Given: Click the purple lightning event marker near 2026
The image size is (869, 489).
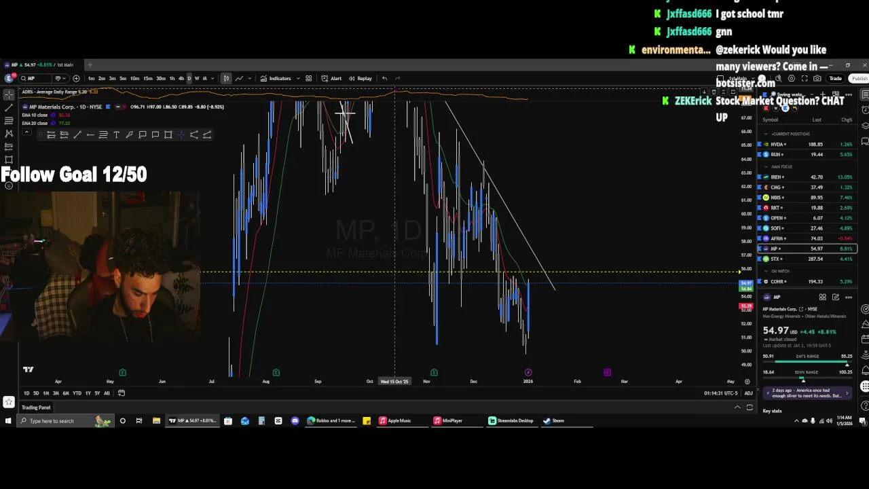Looking at the screenshot, I should pos(528,372).
